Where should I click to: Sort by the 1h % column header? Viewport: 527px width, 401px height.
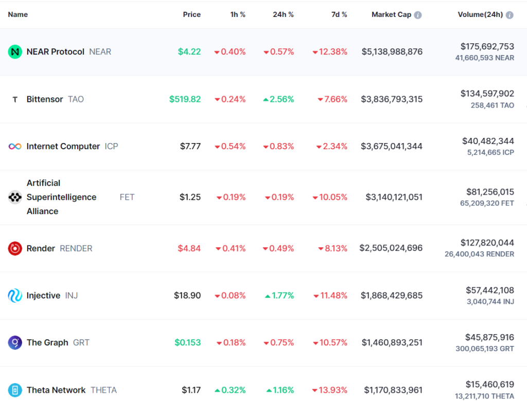pyautogui.click(x=238, y=14)
